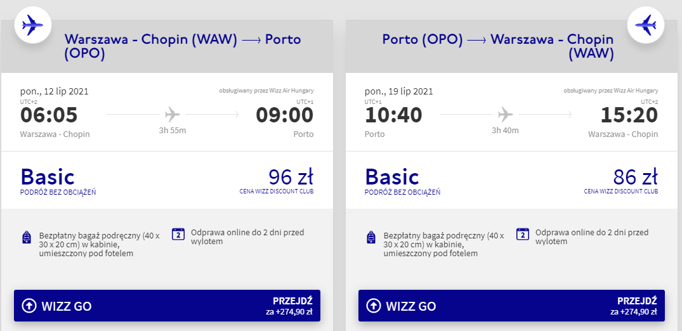Click the cabin bag icon on return flight
The height and width of the screenshot is (331, 682).
pyautogui.click(x=371, y=238)
